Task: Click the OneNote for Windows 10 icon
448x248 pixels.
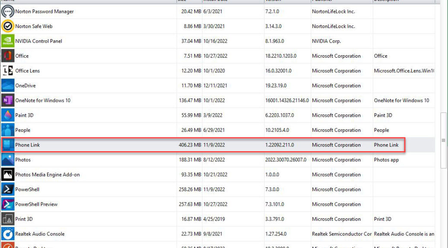Action: tap(8, 100)
